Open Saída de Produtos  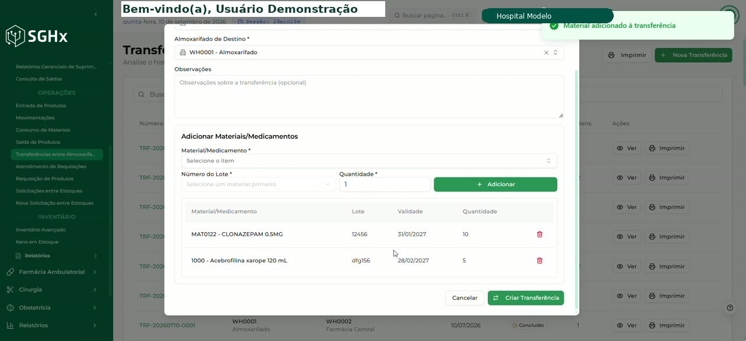tap(38, 142)
